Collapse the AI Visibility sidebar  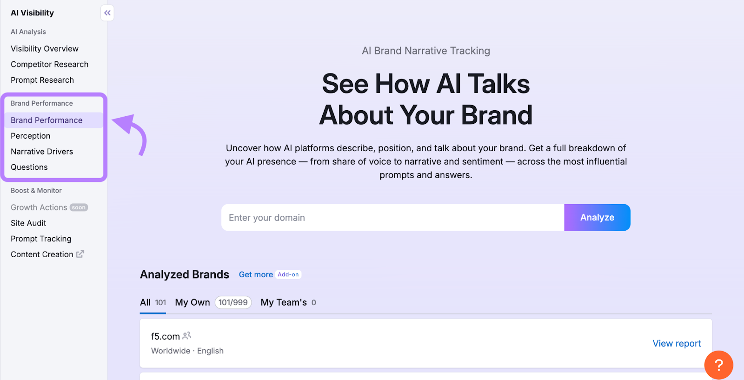click(107, 13)
